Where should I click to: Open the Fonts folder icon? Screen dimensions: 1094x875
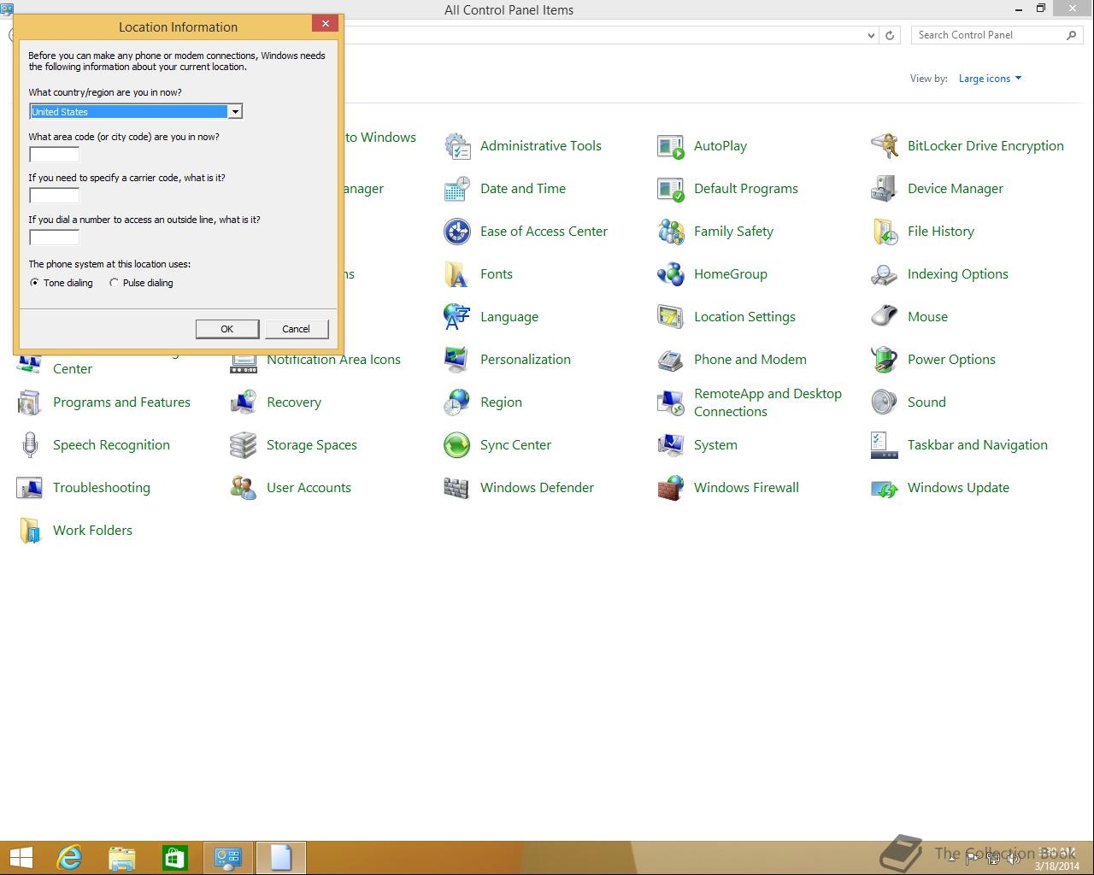pyautogui.click(x=457, y=274)
